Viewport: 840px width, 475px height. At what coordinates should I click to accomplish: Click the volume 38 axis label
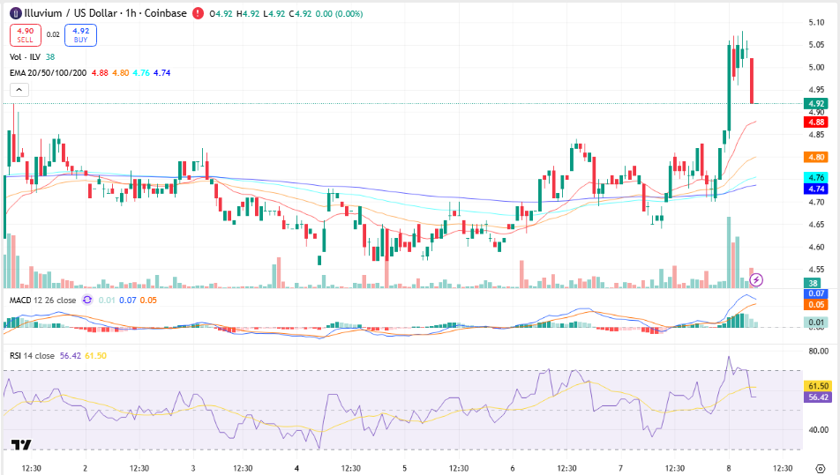pyautogui.click(x=814, y=284)
